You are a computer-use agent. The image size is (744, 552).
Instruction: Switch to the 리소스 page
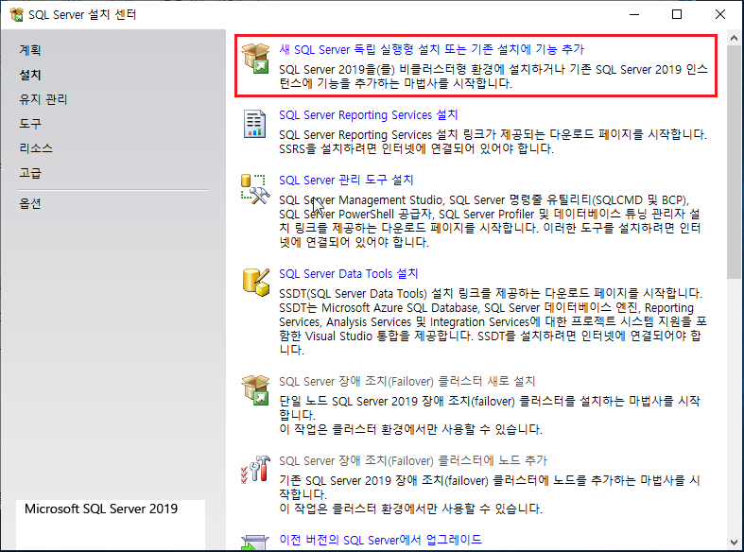coord(36,148)
